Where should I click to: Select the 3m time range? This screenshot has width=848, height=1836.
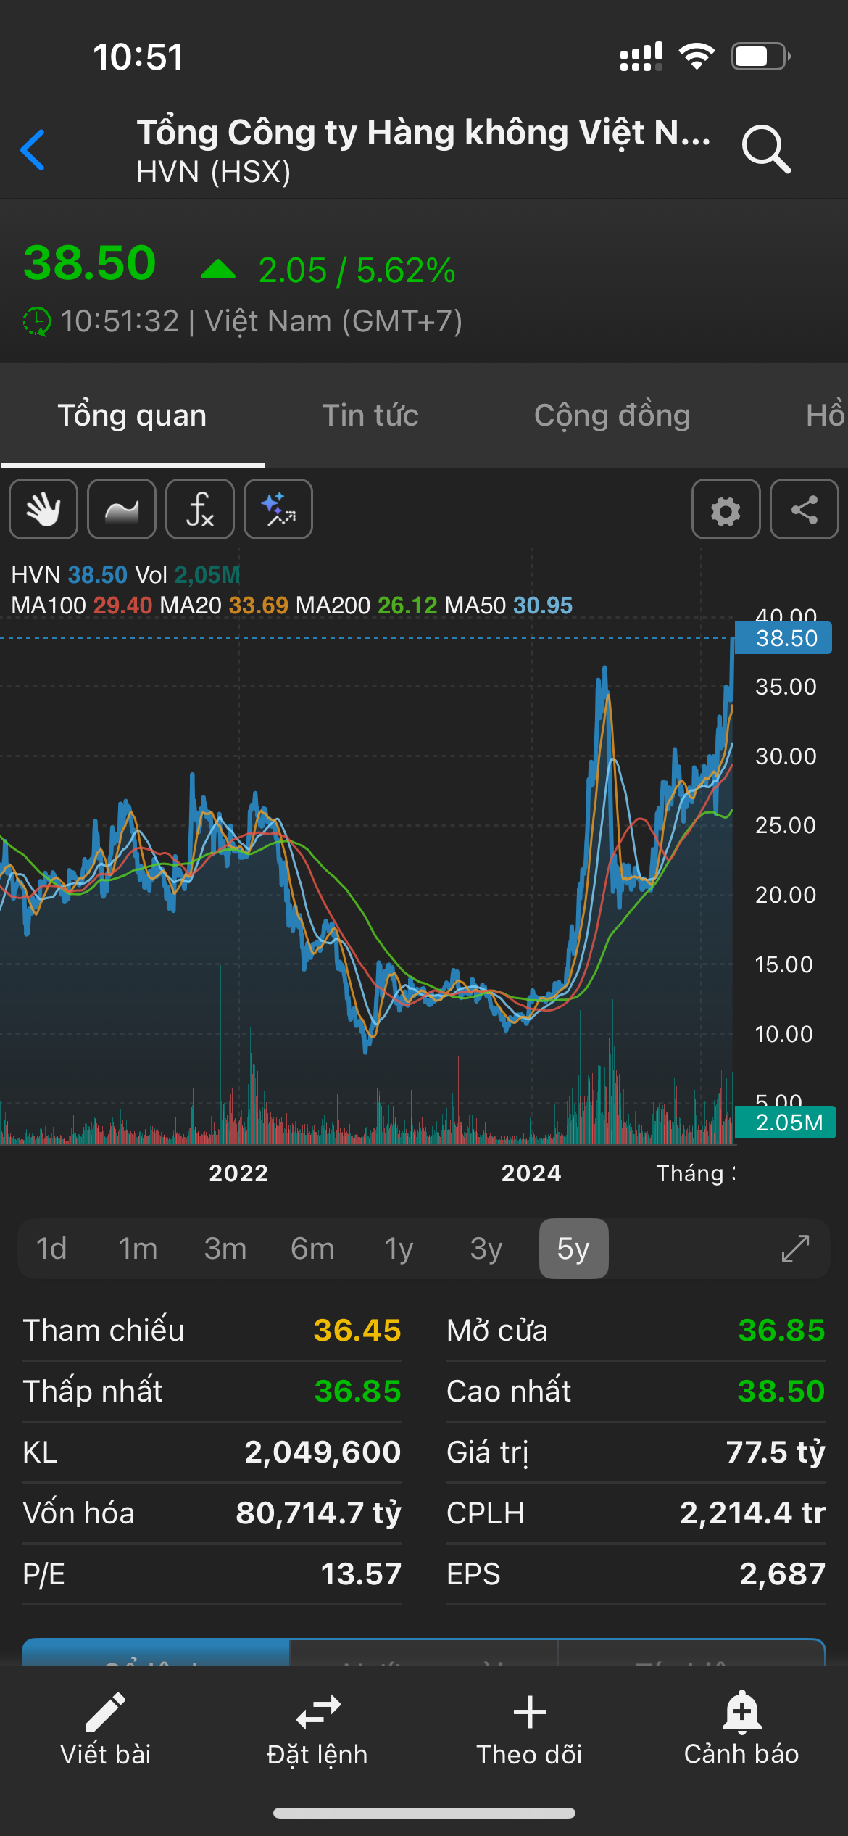(x=225, y=1249)
